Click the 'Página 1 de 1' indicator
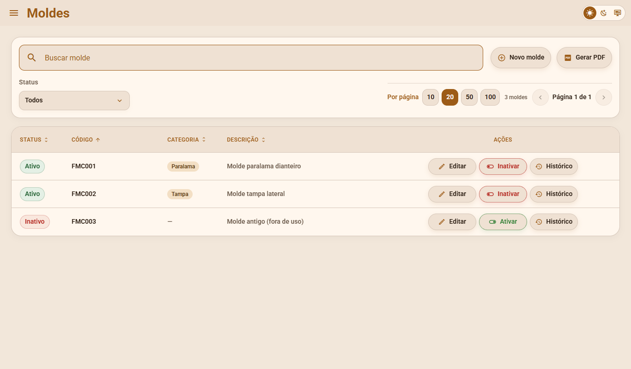Screen dimensions: 631x369 (x=572, y=97)
